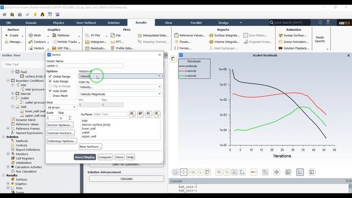
Task: Expand the Monitors tree node
Action: click(8, 154)
